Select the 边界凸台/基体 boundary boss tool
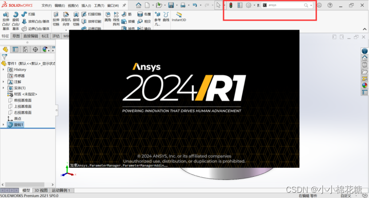 (36, 29)
